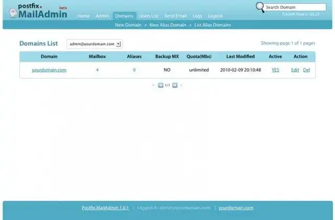Open the Logs tab

point(197,16)
